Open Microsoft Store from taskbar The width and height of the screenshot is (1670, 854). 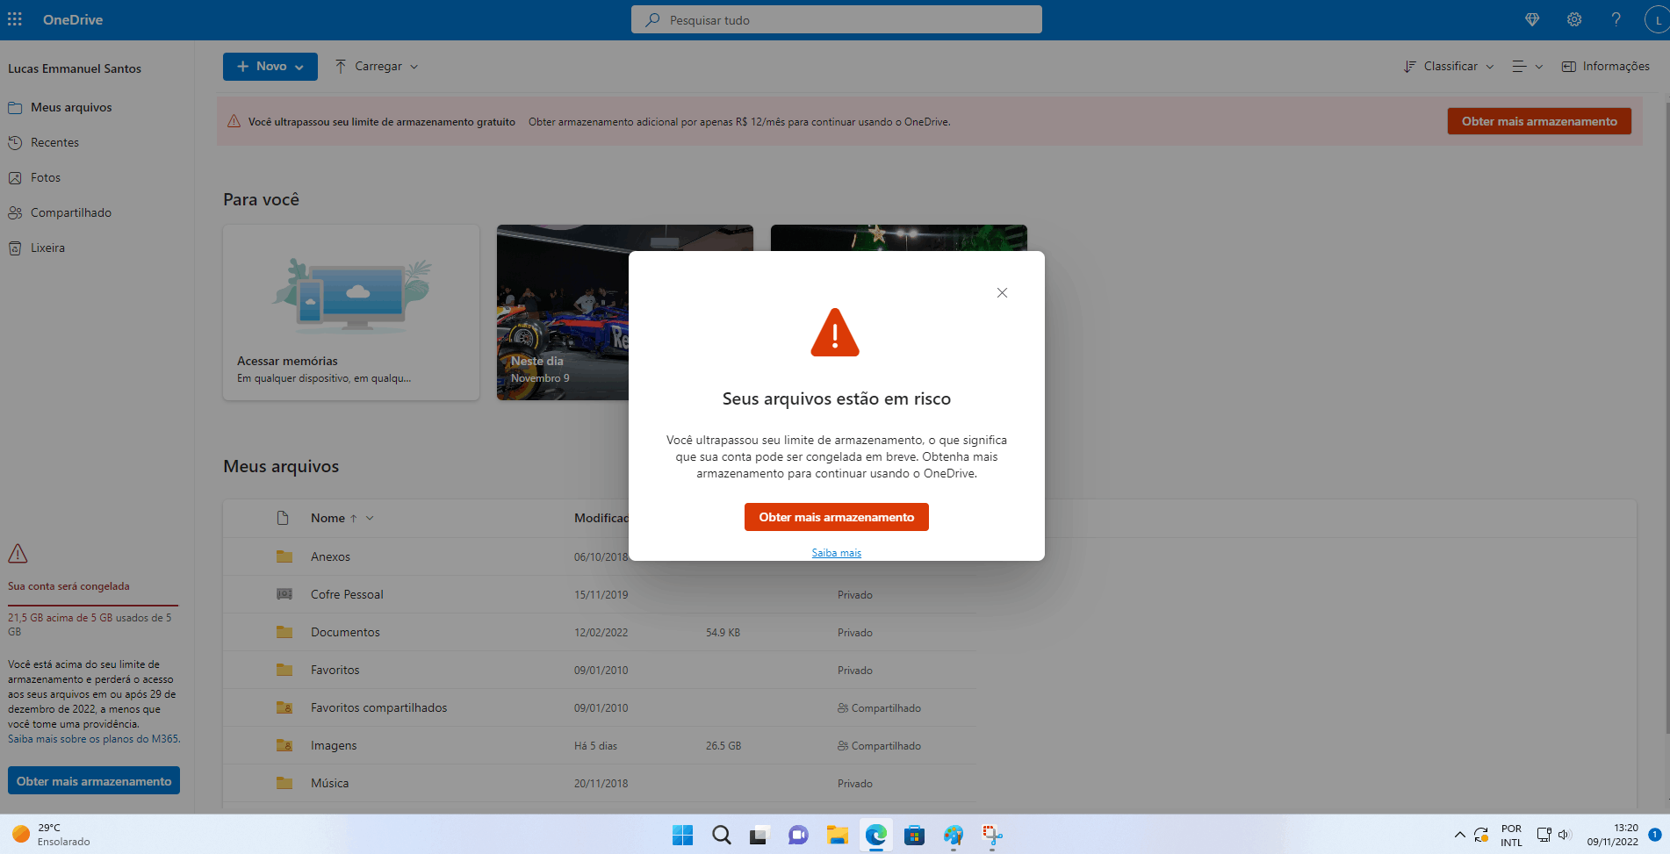[914, 835]
